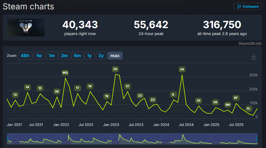Select the 3y zoom button

point(101,56)
